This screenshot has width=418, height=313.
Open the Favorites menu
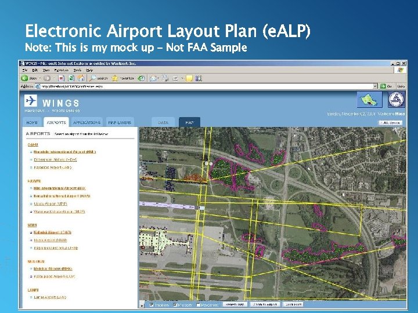61,70
